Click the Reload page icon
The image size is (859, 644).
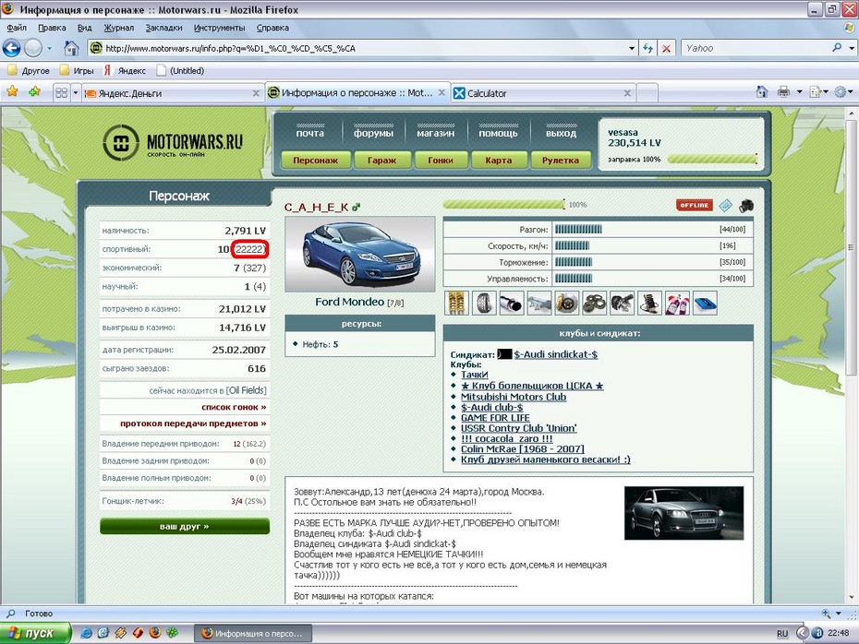pos(648,48)
